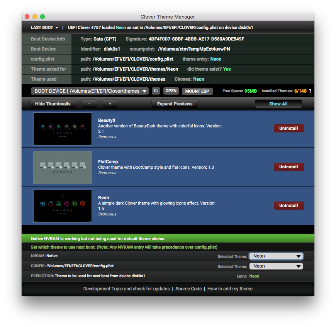Click the FlatCamp theme thumbnail

point(63,168)
